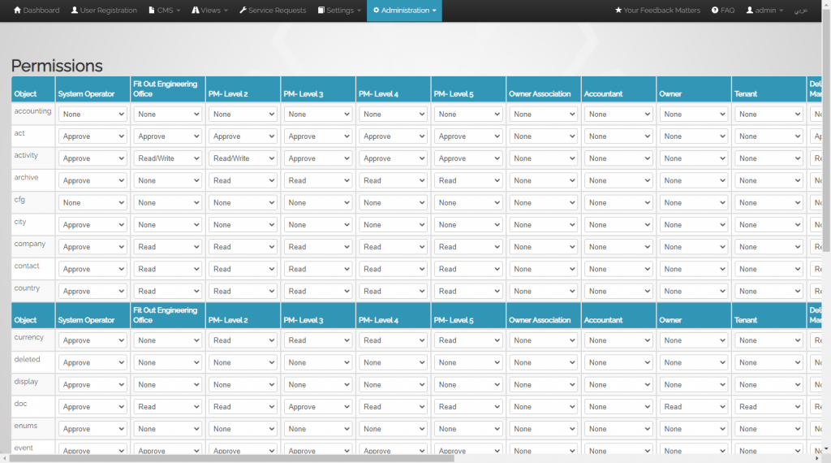Click the User Registration person icon

click(75, 11)
